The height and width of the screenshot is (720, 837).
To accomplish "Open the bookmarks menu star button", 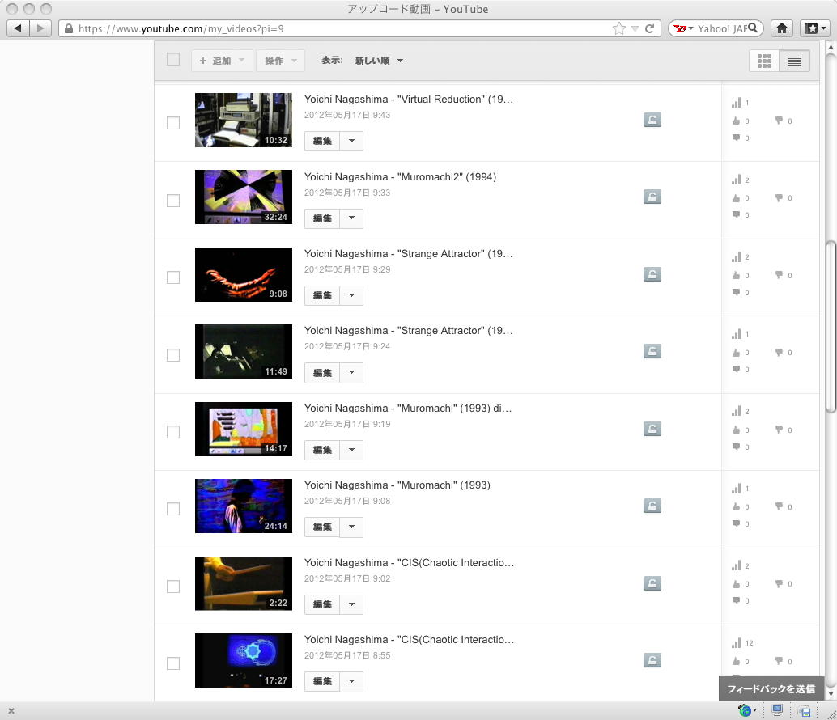I will (814, 28).
